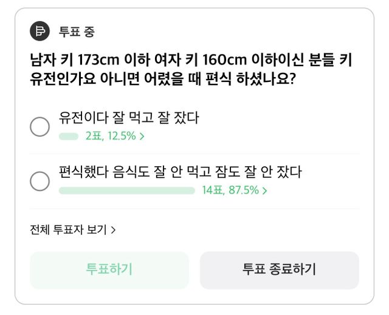389x315 pixels.
Task: Open the 전체 투표자 보기 link
Action: [68, 230]
